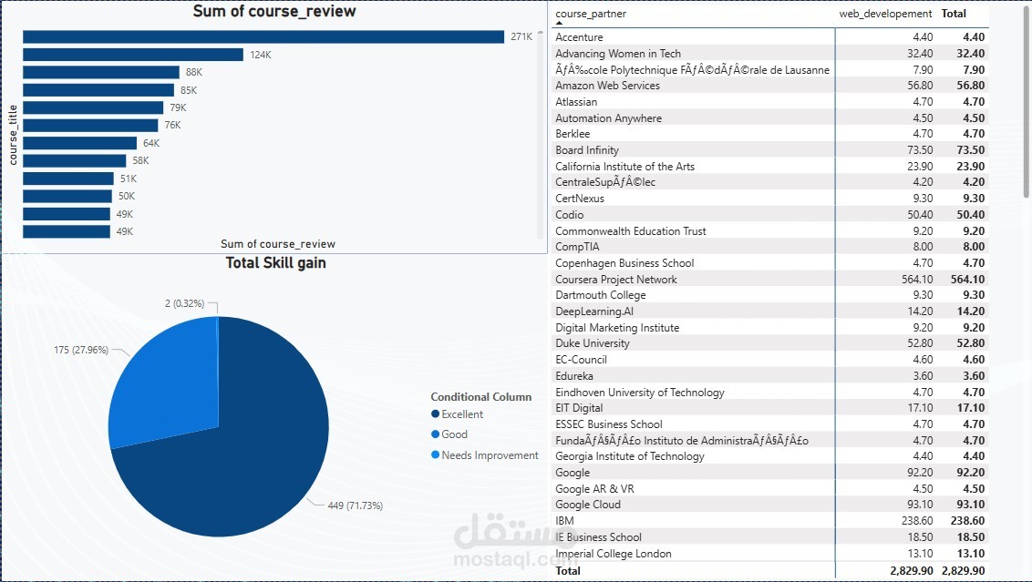This screenshot has width=1032, height=582.
Task: Click the course_title axis label
Action: [x=13, y=135]
